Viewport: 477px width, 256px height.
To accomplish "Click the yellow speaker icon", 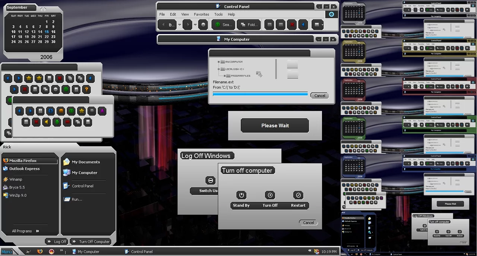I will (47, 122).
